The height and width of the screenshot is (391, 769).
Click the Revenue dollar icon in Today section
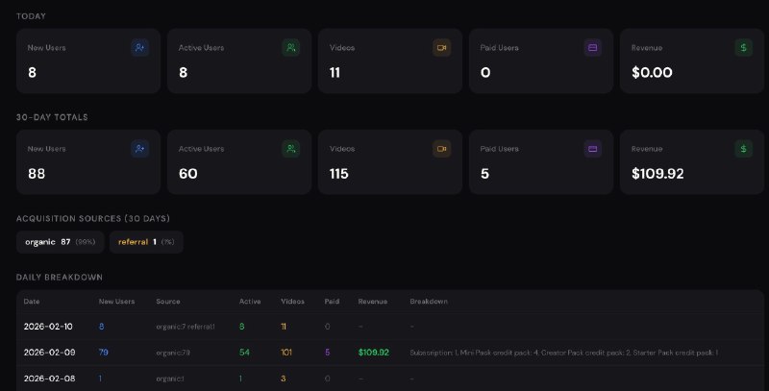tap(744, 47)
